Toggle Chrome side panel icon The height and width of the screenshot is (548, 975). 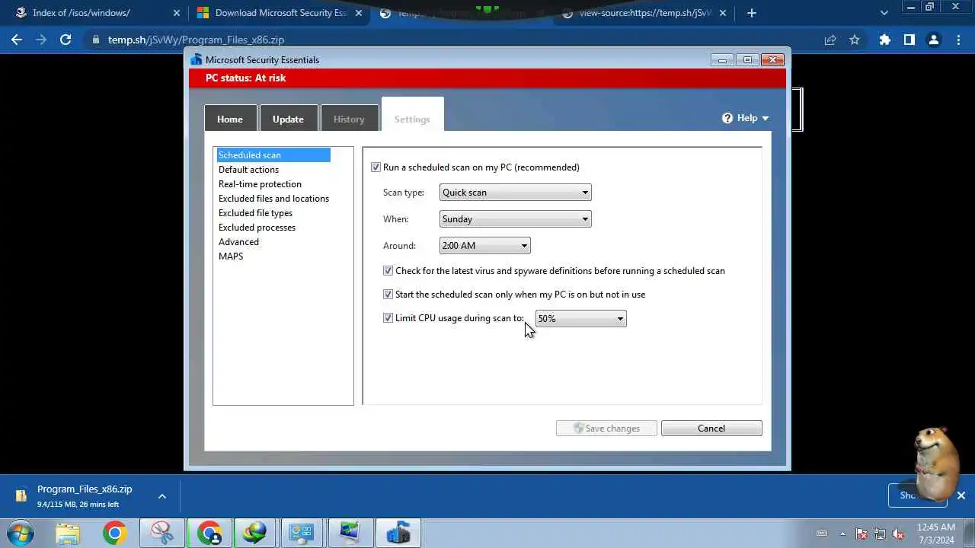coord(909,40)
